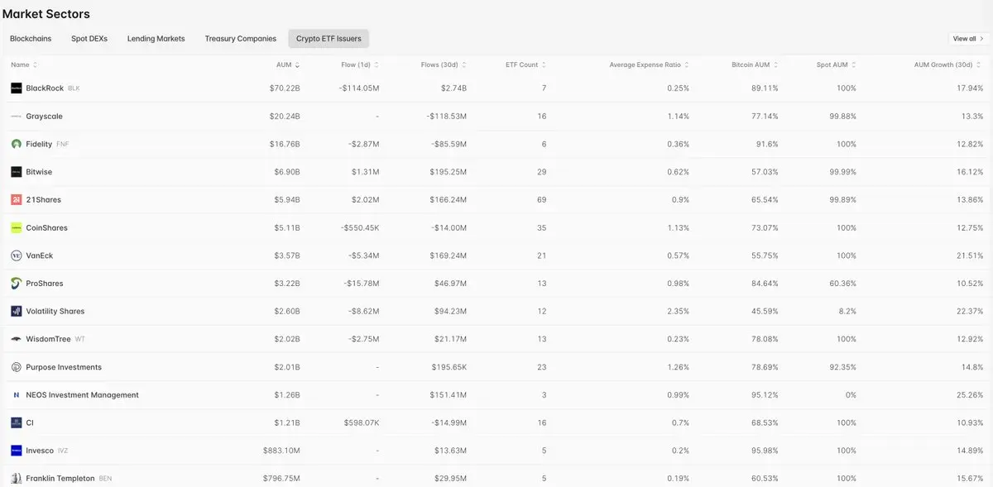The image size is (993, 487).
Task: Click 21Shares ETF count 69
Action: (x=542, y=200)
